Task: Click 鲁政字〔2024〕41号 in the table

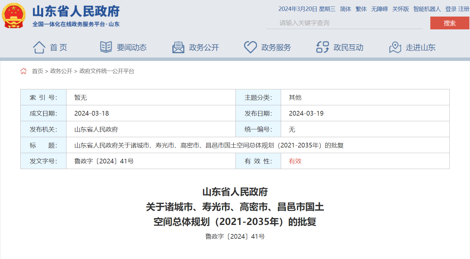Action: click(x=104, y=161)
